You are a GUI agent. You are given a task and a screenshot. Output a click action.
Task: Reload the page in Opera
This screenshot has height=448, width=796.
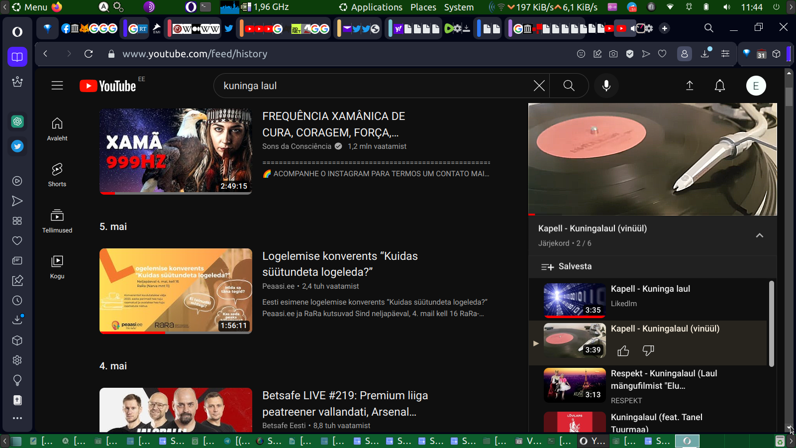pos(89,54)
